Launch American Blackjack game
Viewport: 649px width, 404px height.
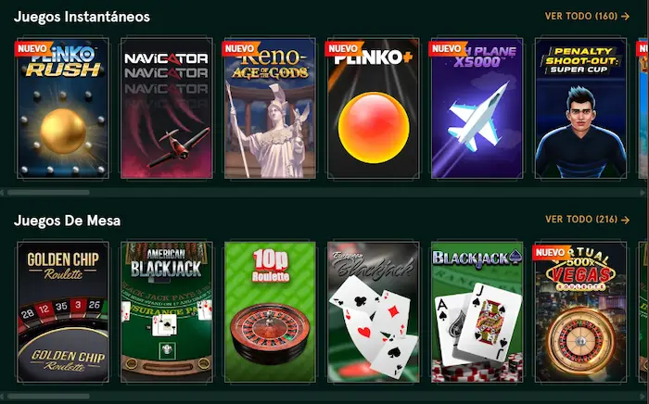[x=166, y=312]
